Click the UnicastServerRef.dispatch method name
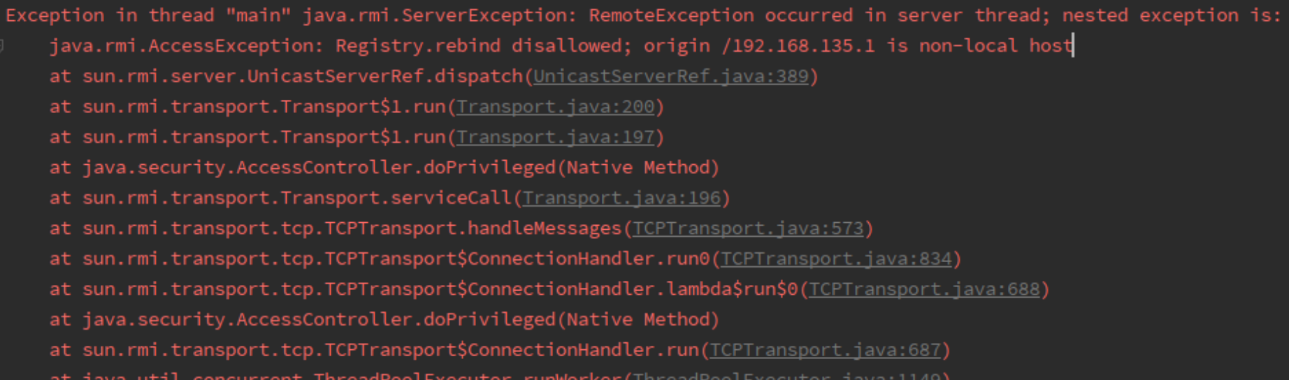 coord(384,76)
